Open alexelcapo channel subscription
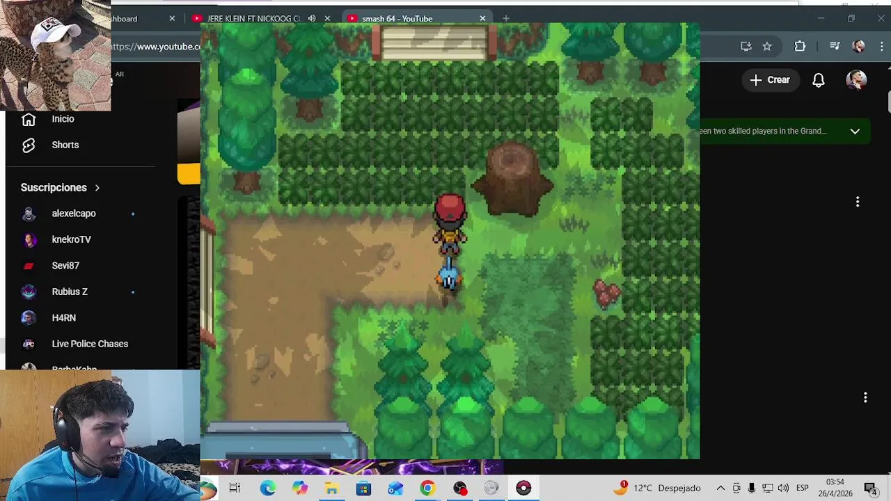The width and height of the screenshot is (891, 501). [x=74, y=214]
